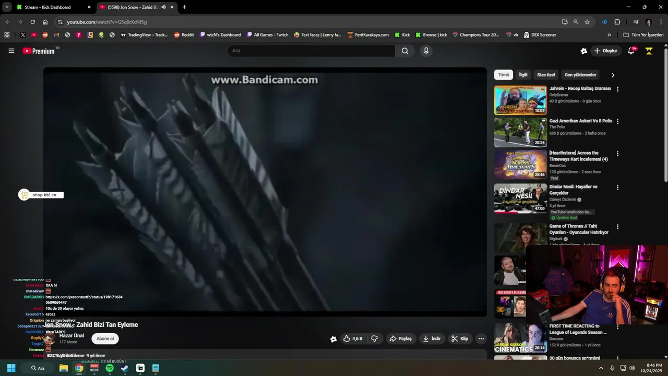Open a new Chrome tab
668x376 pixels.
(x=184, y=7)
